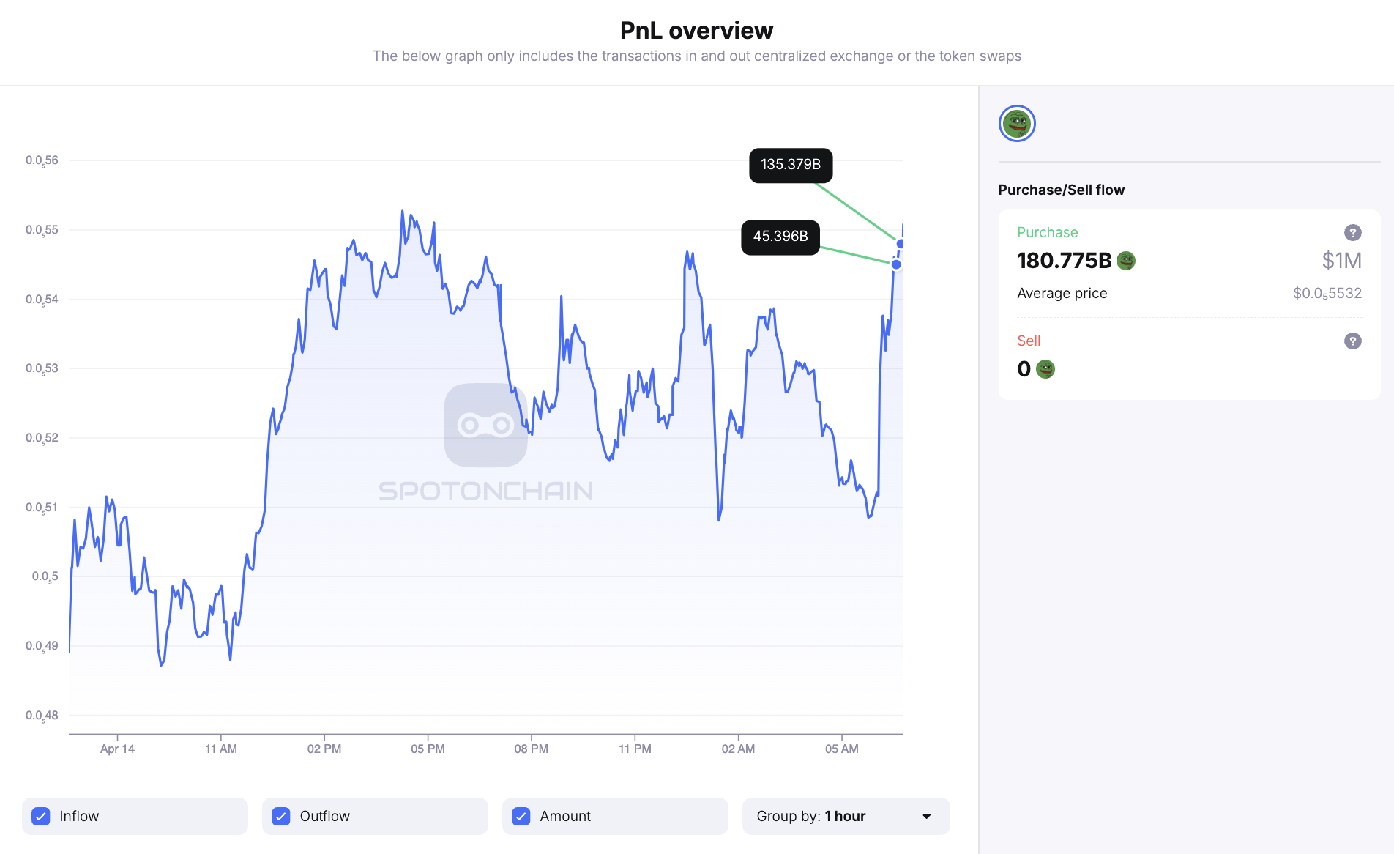The height and width of the screenshot is (854, 1394).
Task: Click the PEPE token avatar at top right
Action: point(1017,123)
